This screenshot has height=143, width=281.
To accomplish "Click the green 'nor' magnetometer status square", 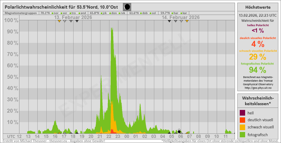I will [52, 13].
